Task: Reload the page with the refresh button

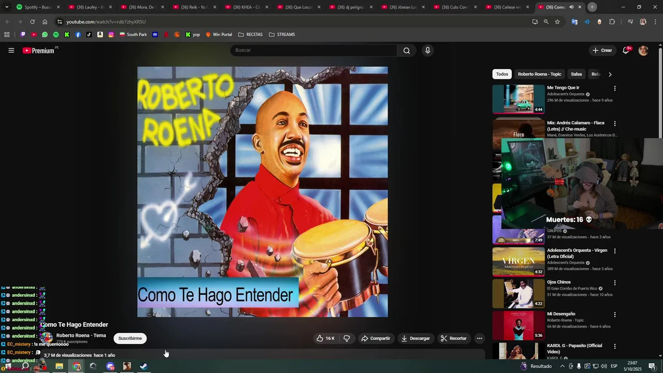Action: tap(32, 22)
